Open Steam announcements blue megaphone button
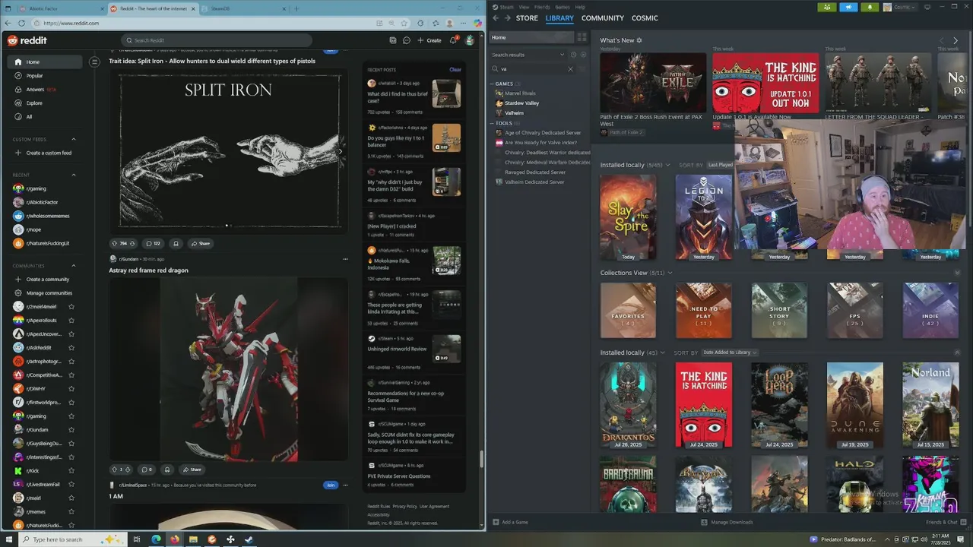Screen dimensions: 973x547 pos(848,7)
